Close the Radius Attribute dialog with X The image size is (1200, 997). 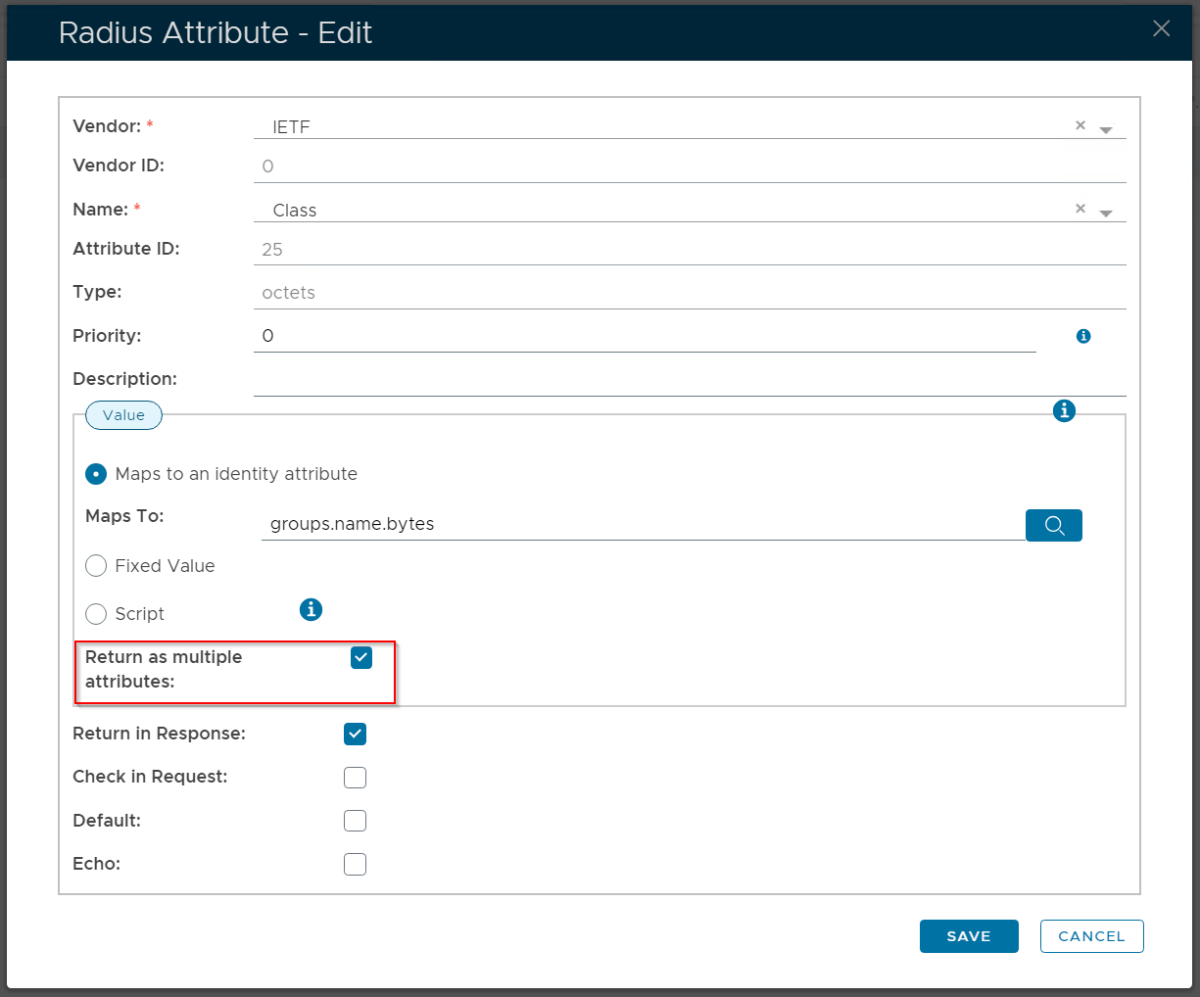click(x=1161, y=29)
